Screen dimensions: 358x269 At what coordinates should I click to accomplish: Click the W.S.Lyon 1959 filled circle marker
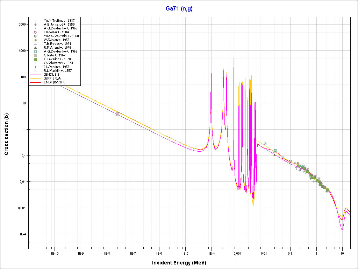(35, 40)
